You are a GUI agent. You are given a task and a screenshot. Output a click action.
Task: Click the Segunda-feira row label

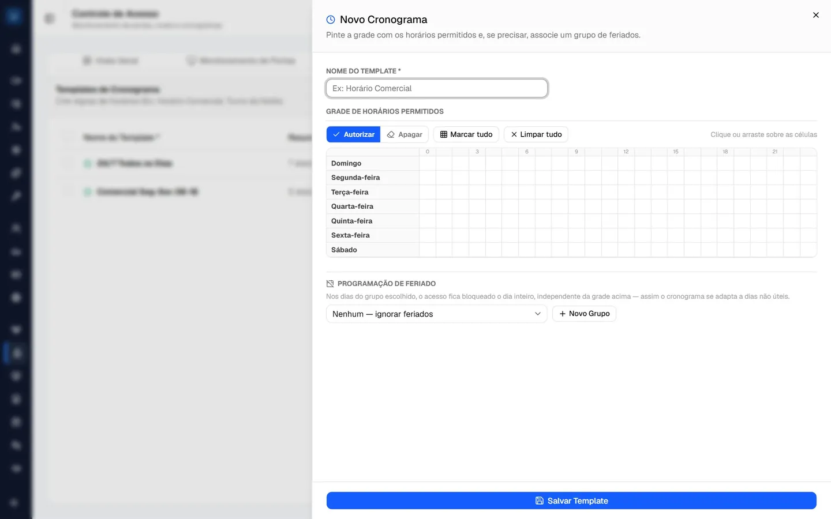[355, 178]
